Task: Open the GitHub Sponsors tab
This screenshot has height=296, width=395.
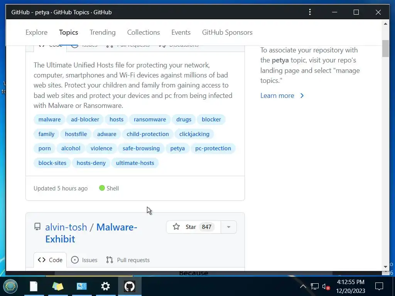Action: [227, 32]
